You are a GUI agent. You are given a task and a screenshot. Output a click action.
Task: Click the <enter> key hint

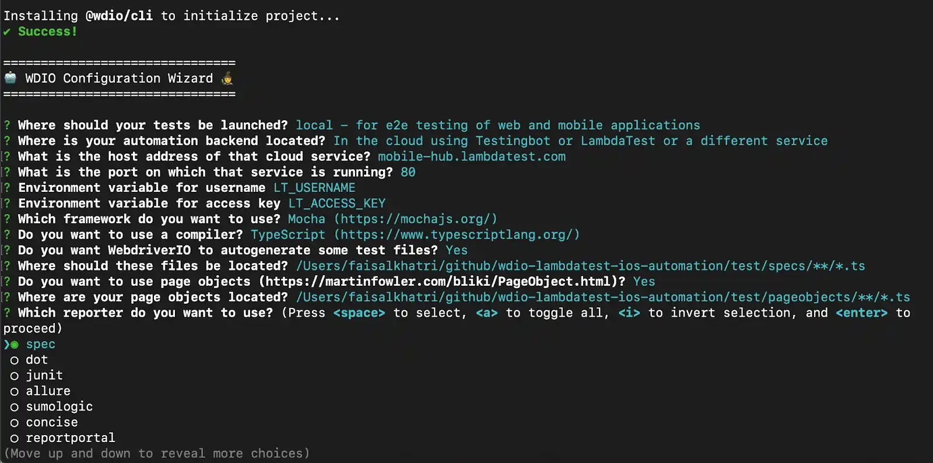[x=861, y=313]
